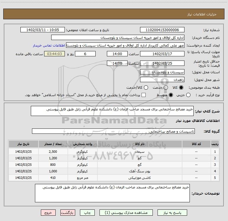Click the announcement date field 1402/03/11 - 10:05
The height and width of the screenshot is (221, 228).
43,30
